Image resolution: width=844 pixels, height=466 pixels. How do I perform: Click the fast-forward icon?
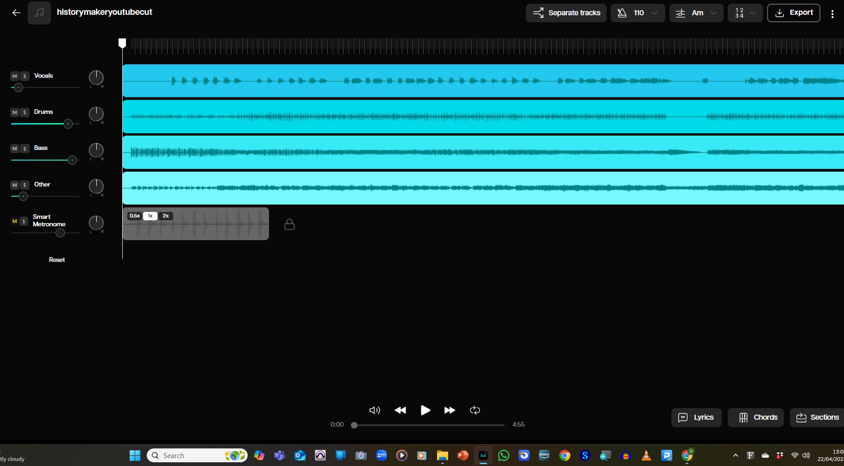[x=450, y=410]
